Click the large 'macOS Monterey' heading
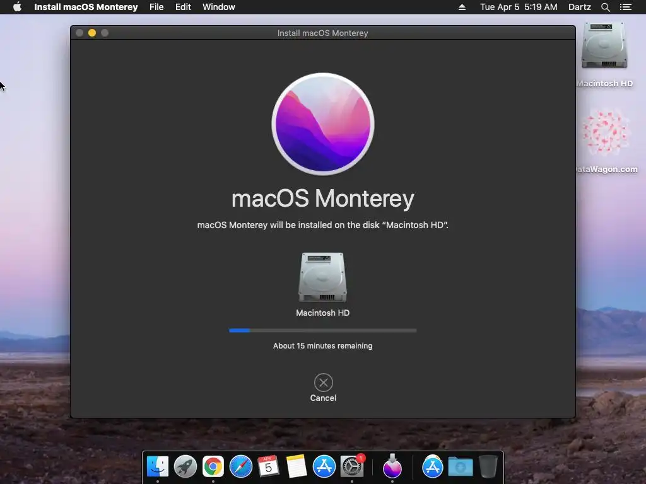 [x=323, y=199]
